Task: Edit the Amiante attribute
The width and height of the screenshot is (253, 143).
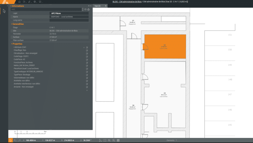Action: click(87, 87)
